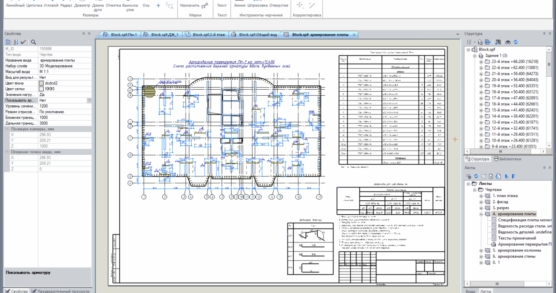Screen dimensions: 556x293
Task: Toggle the pushpin on the Листы panel
Action: click(544, 168)
